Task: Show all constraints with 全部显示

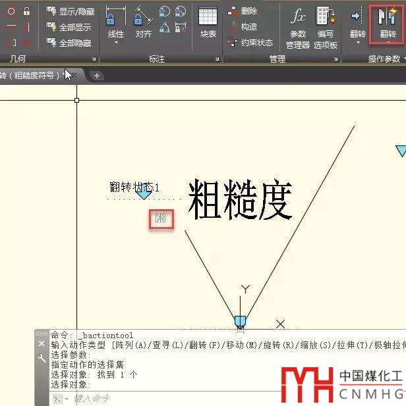Action: tap(70, 27)
